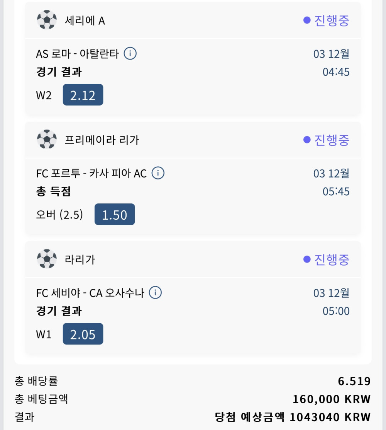
Task: Click the 진행중 status label for 프리메이라 리가
Action: tap(332, 140)
